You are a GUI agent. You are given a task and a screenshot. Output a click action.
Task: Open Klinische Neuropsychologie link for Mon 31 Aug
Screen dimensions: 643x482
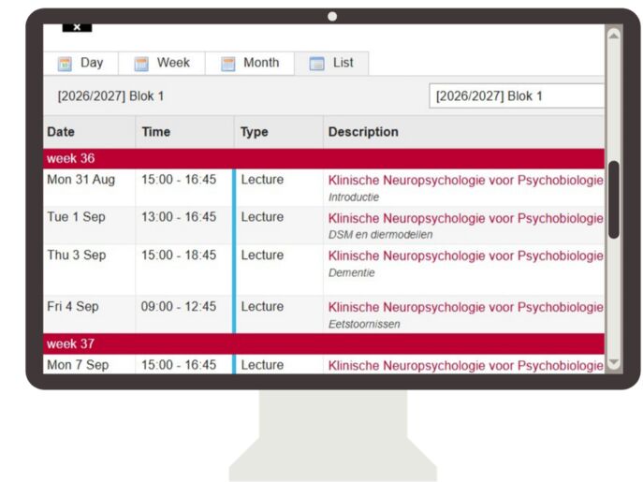(465, 180)
